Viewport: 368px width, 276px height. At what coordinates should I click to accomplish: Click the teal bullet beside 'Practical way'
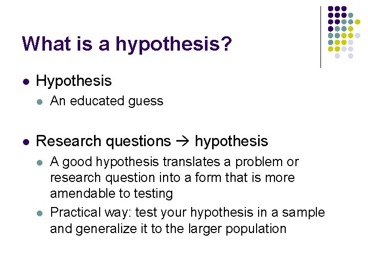coord(40,213)
